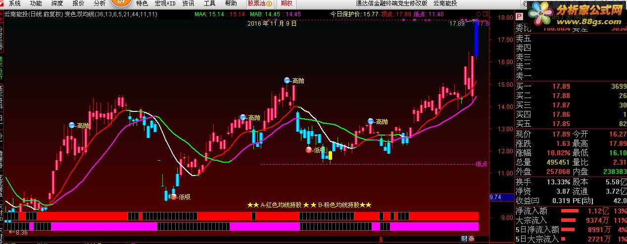Open the 深度 menu
Screen dimensions: 627x244
(x=57, y=3)
